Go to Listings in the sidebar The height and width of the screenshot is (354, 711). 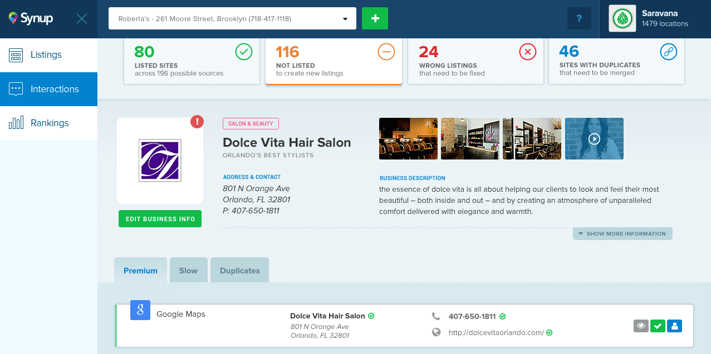46,55
